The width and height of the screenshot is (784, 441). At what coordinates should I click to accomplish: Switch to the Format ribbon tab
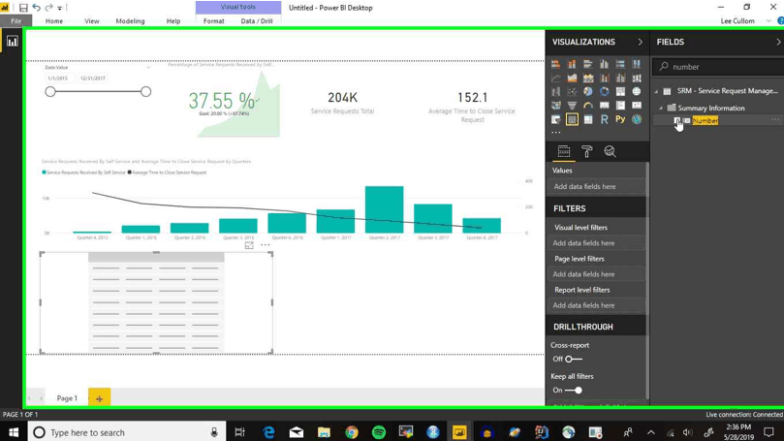tap(213, 21)
